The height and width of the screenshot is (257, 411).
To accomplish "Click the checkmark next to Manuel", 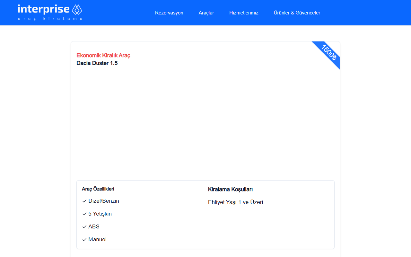I will click(84, 240).
